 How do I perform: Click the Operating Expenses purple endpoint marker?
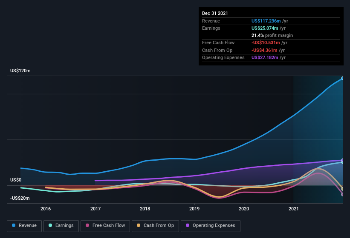point(343,160)
